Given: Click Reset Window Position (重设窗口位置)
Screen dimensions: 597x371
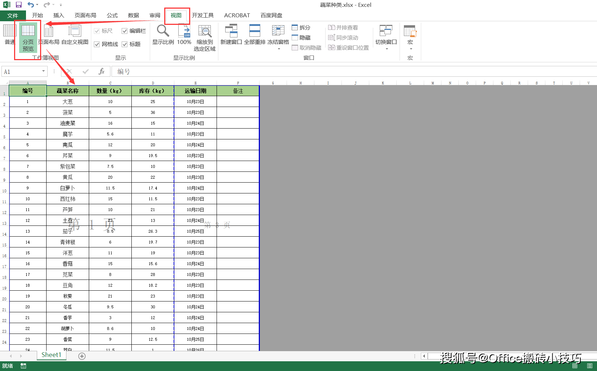Looking at the screenshot, I should pyautogui.click(x=348, y=48).
